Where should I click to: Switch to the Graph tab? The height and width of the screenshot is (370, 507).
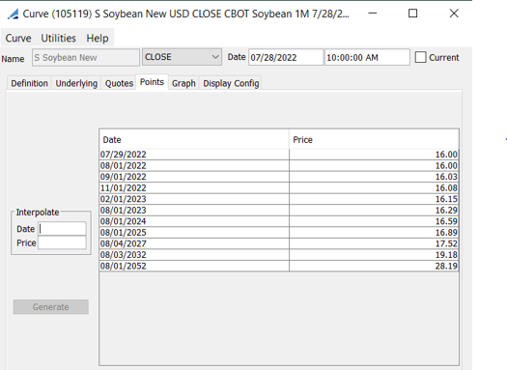click(183, 83)
